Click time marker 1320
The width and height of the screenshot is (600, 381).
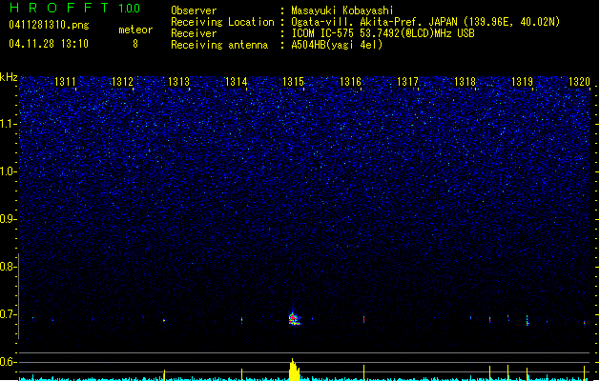[579, 81]
